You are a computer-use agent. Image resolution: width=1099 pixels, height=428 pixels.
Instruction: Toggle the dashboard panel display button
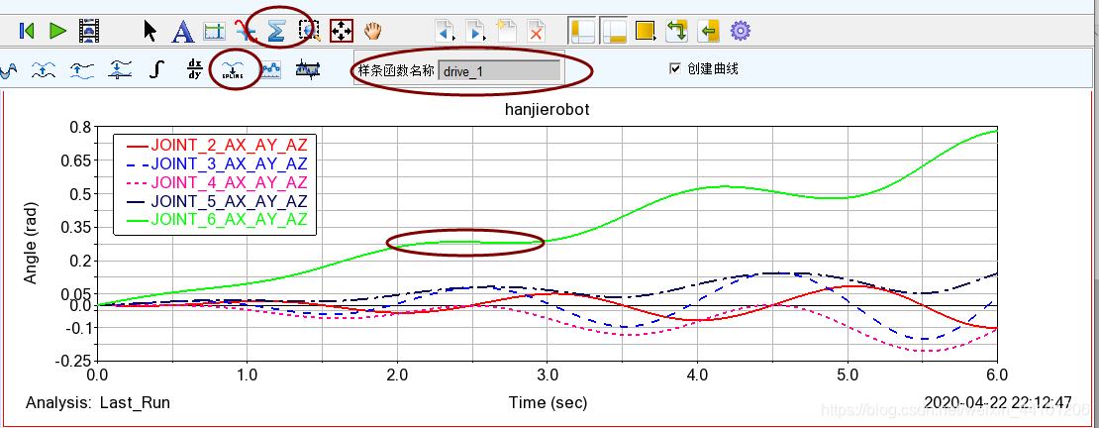pos(614,31)
